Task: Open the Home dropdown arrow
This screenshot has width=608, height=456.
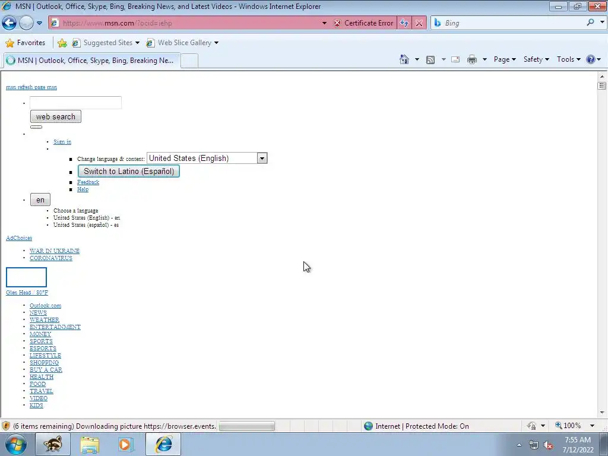Action: [x=417, y=59]
